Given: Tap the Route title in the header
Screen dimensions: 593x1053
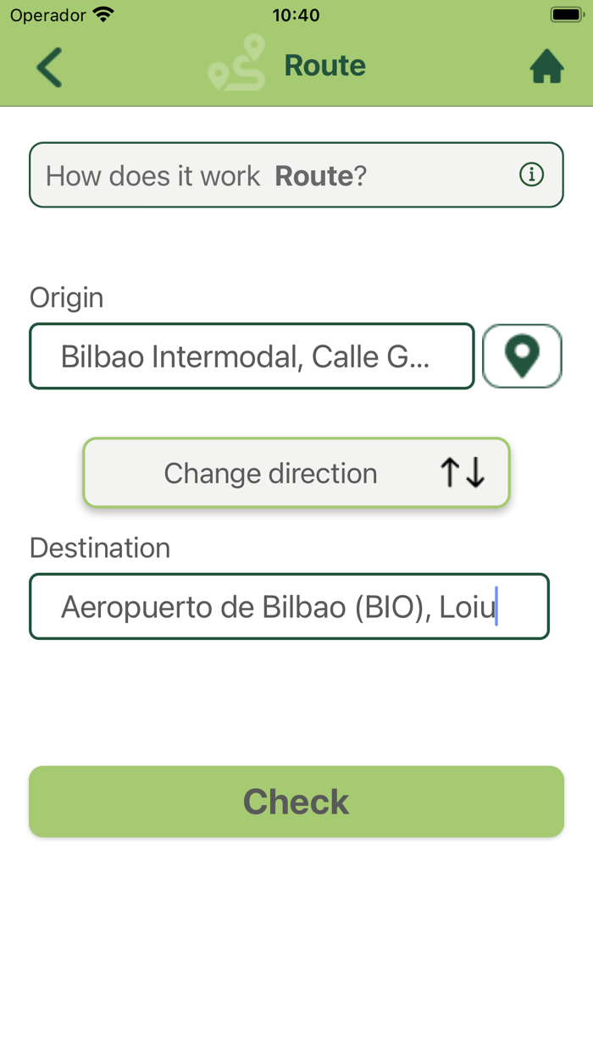Looking at the screenshot, I should click(324, 65).
